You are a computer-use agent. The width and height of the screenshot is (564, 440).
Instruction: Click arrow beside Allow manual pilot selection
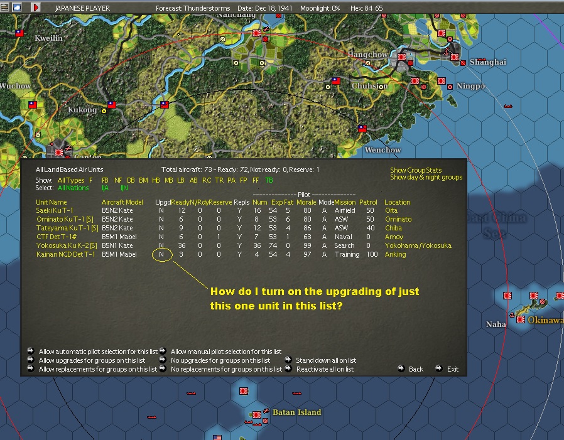[x=163, y=351]
